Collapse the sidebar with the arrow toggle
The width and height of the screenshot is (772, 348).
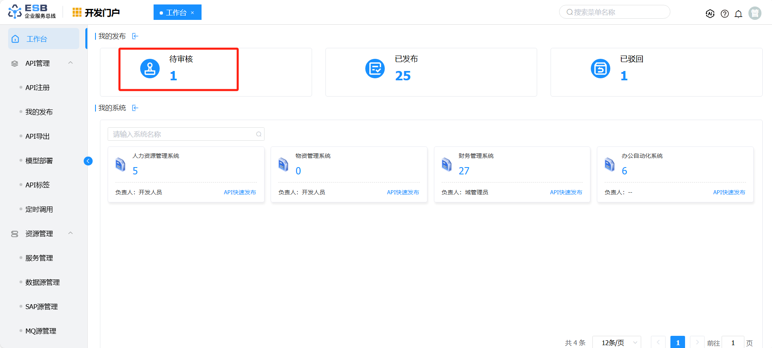coord(88,161)
